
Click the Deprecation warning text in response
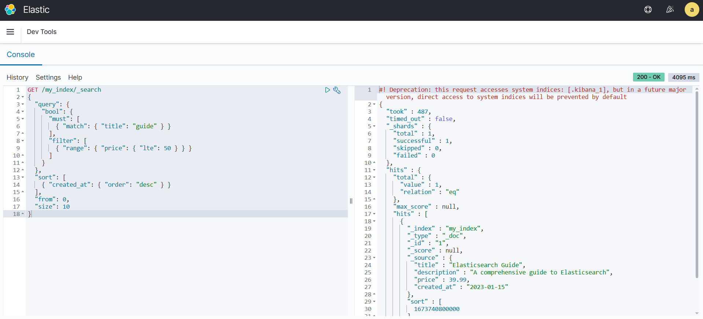533,94
